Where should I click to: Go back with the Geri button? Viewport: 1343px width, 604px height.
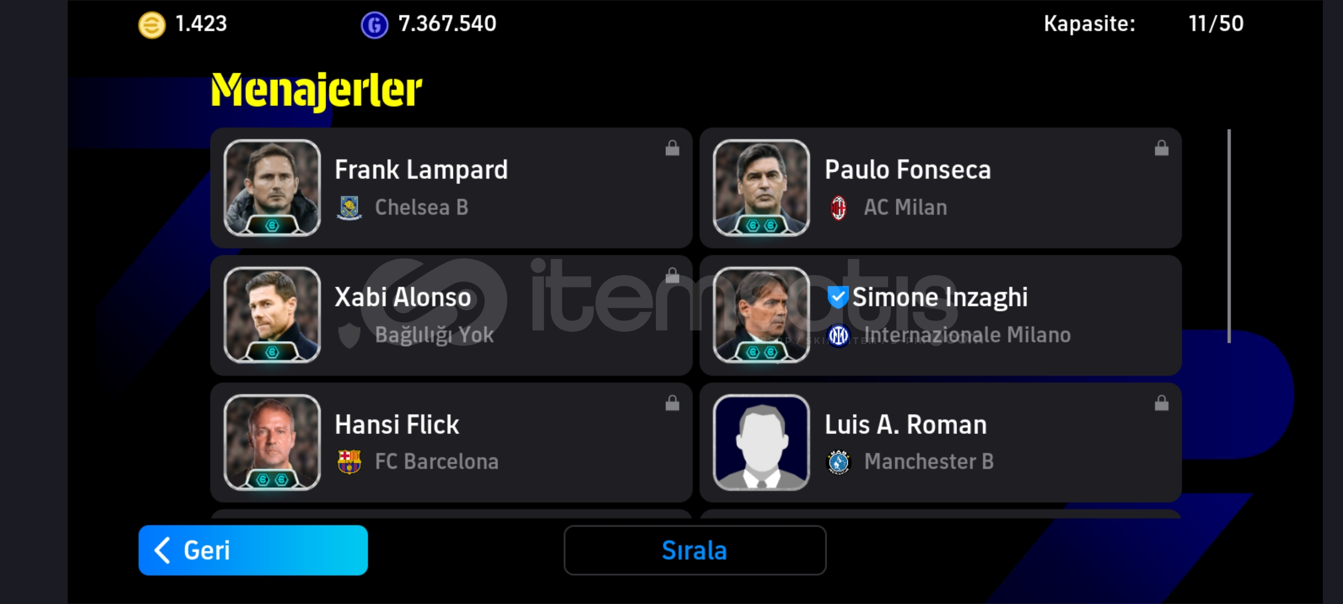tap(253, 550)
